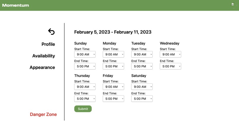239x134 pixels.
Task: Open the Profile settings section
Action: (48, 44)
